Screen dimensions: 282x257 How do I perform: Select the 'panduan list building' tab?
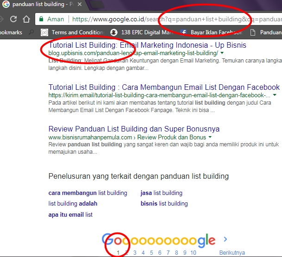43,4
